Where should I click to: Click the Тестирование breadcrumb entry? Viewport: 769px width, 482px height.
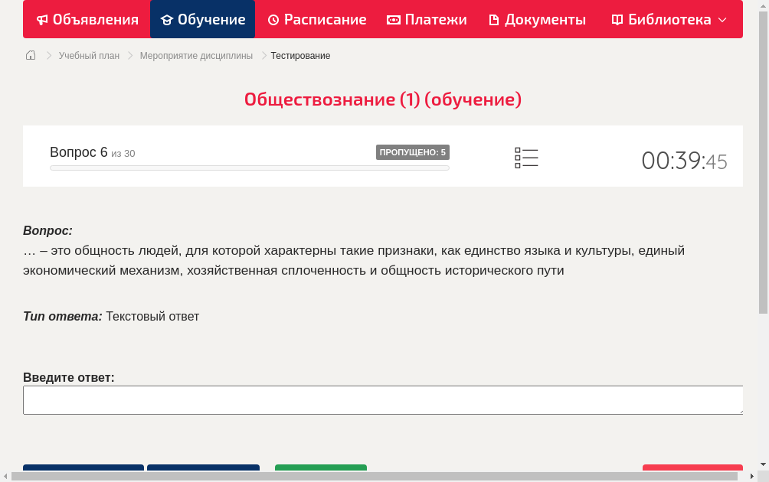[299, 55]
